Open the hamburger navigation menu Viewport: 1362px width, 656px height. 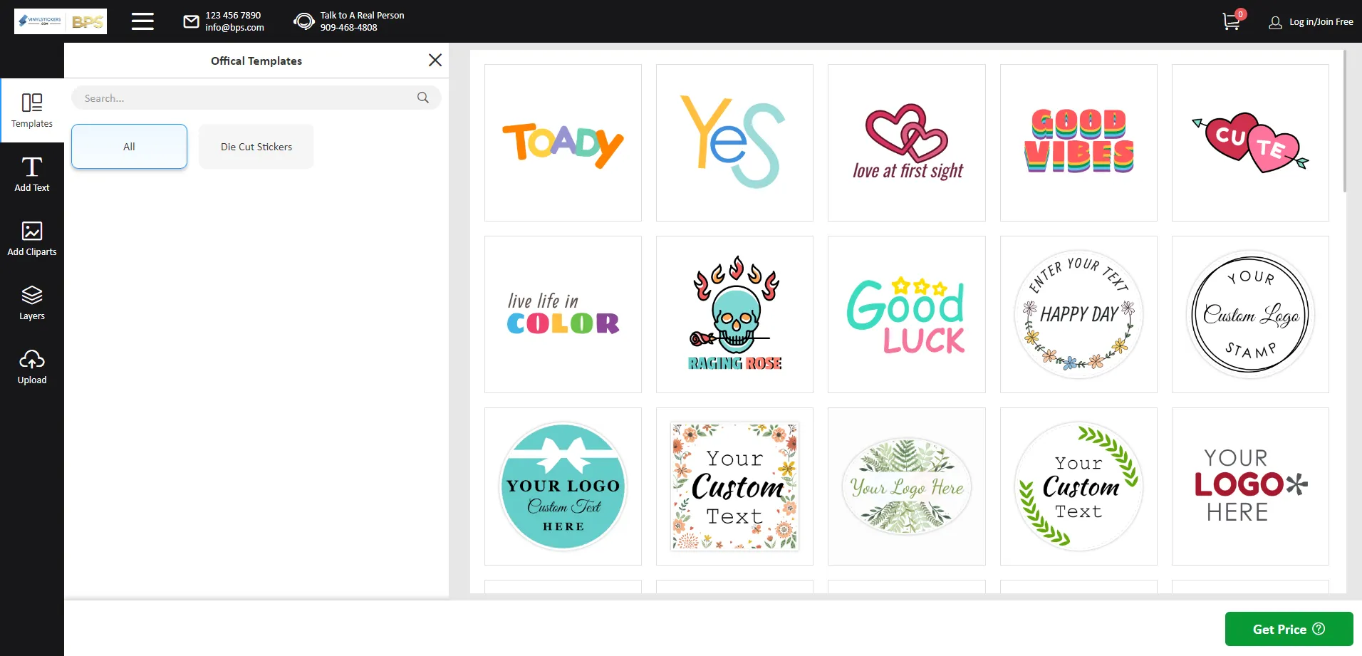[142, 21]
